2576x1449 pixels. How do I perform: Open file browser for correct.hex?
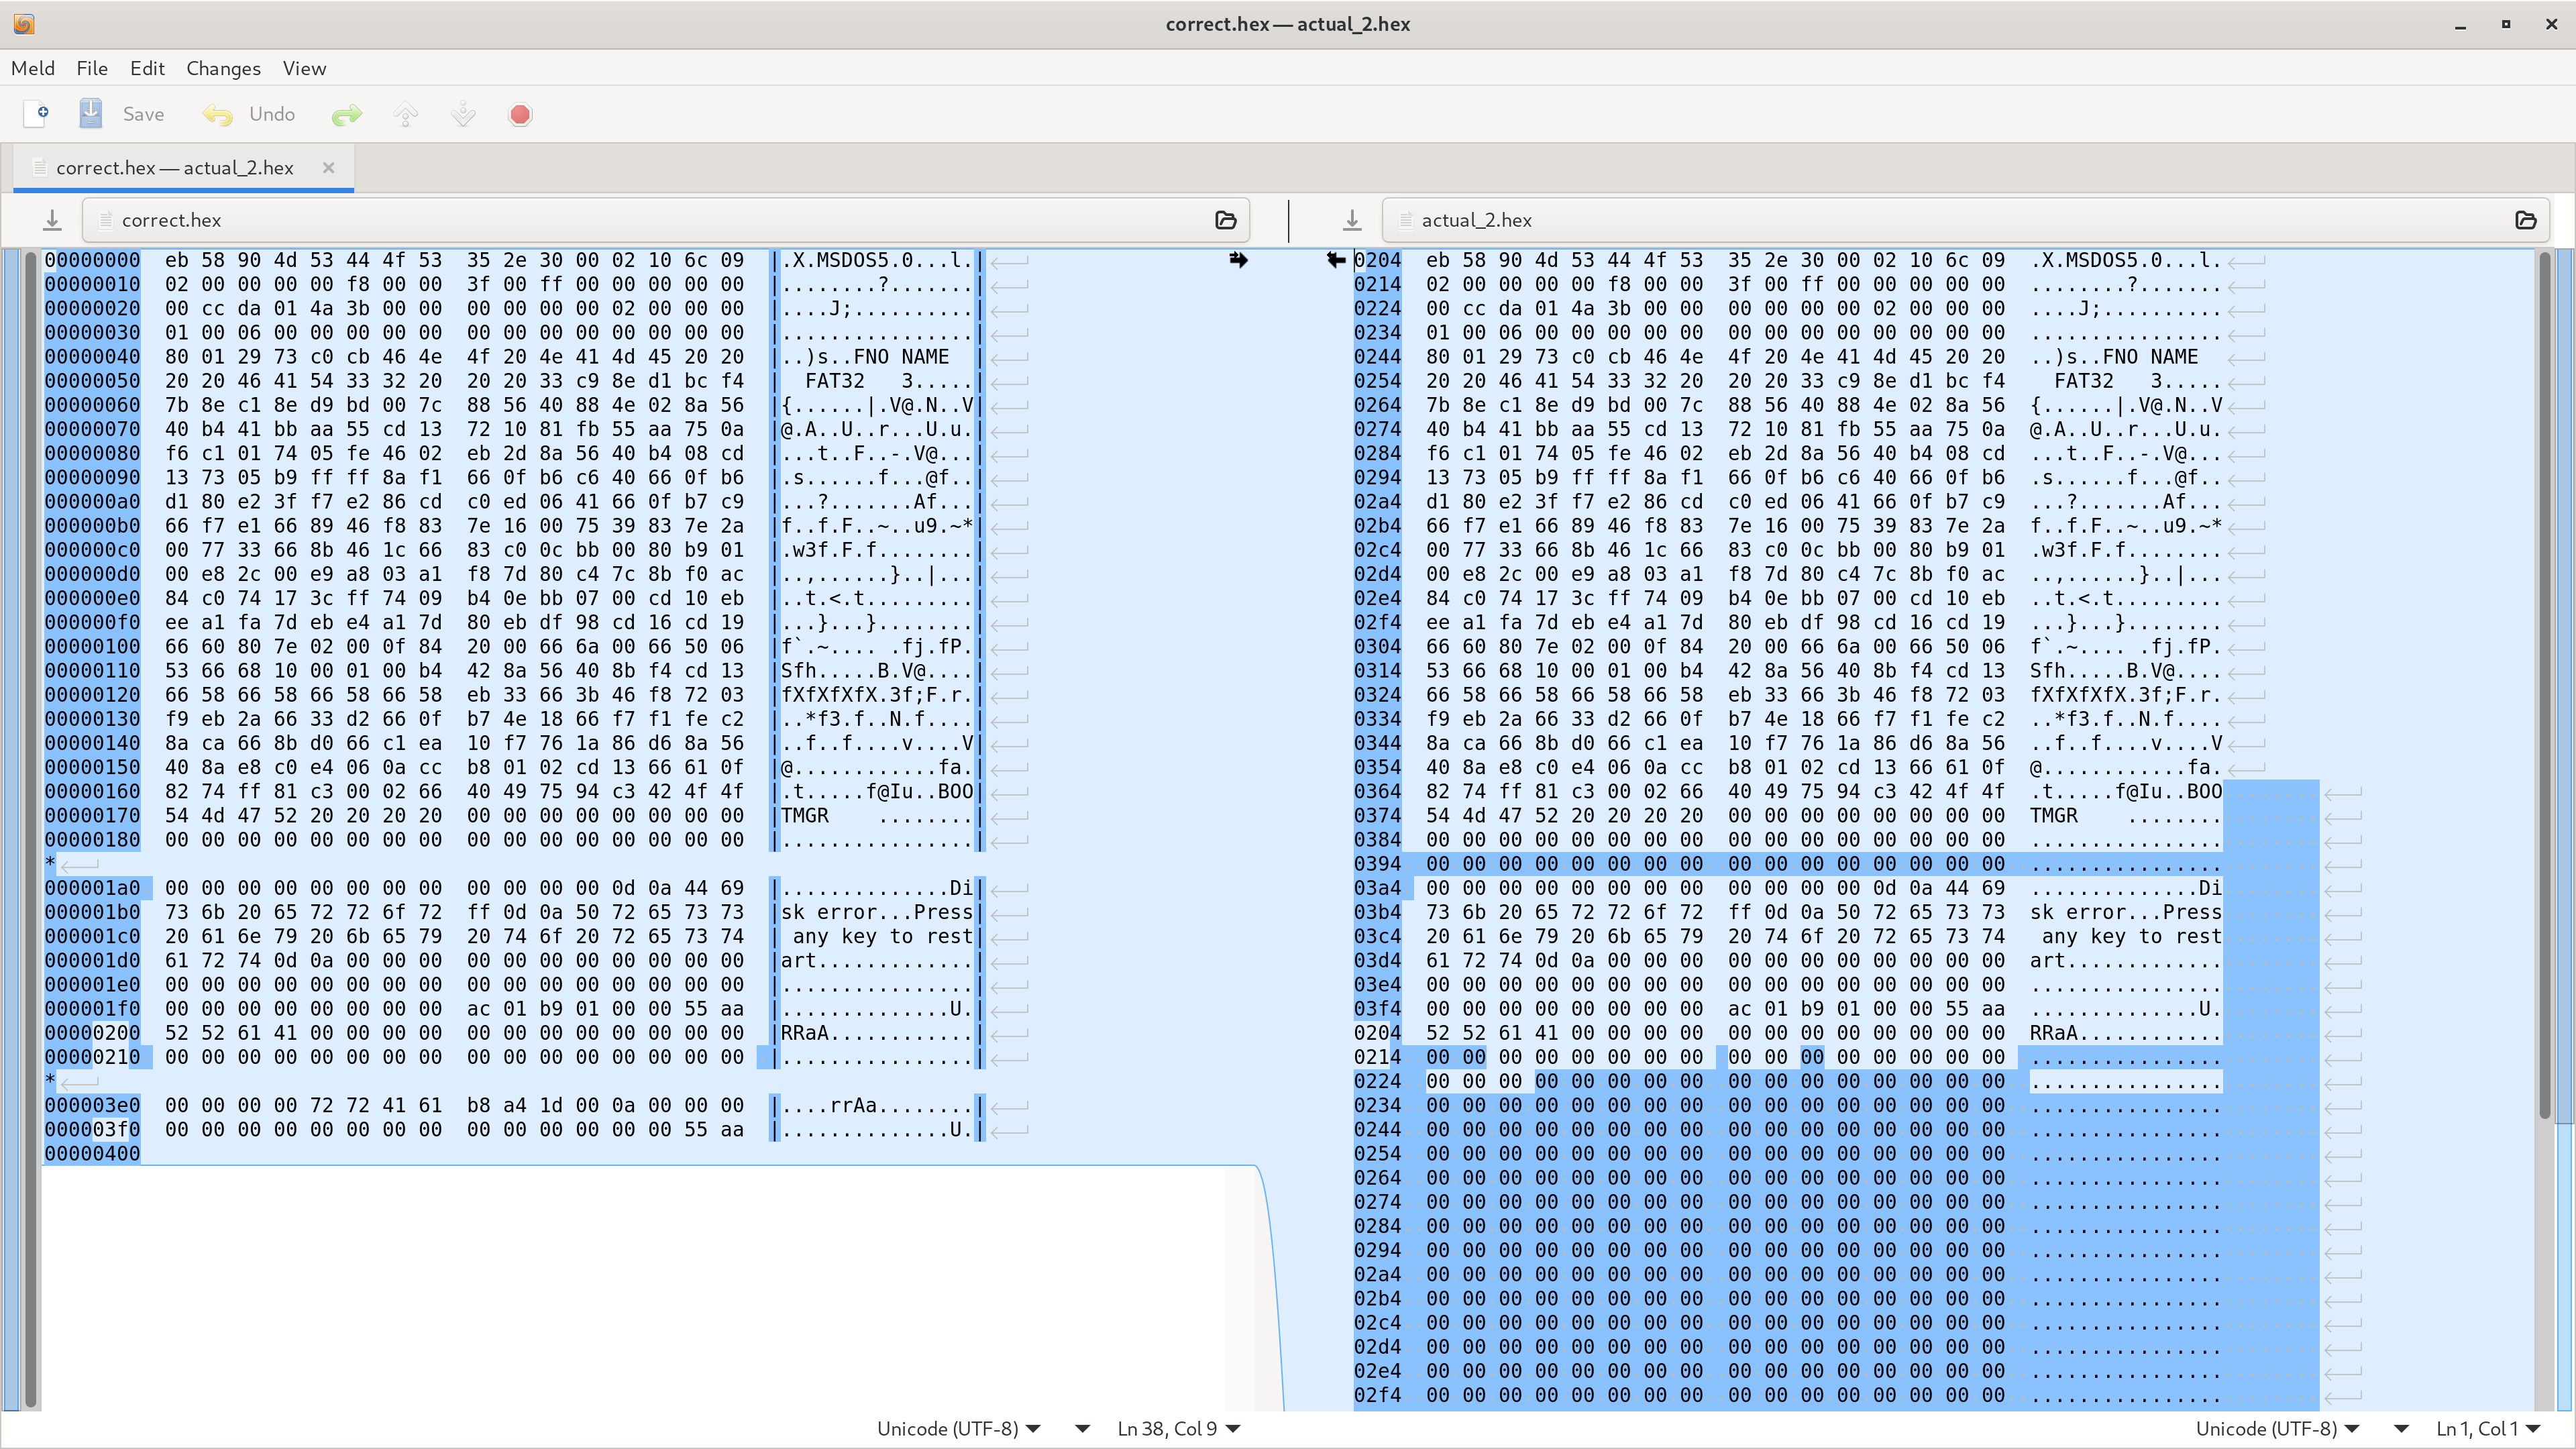click(1226, 220)
